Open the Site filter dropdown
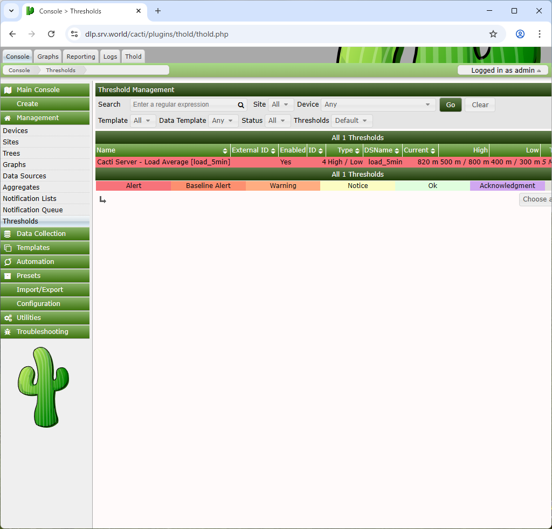The width and height of the screenshot is (552, 529). tap(280, 105)
